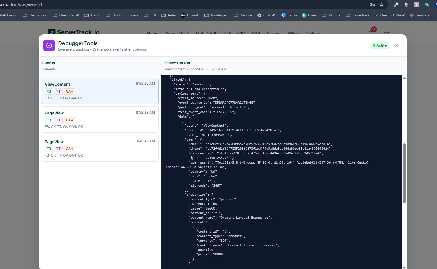The image size is (437, 269).
Task: Open the Reports bookmark folder
Action: click(x=331, y=15)
